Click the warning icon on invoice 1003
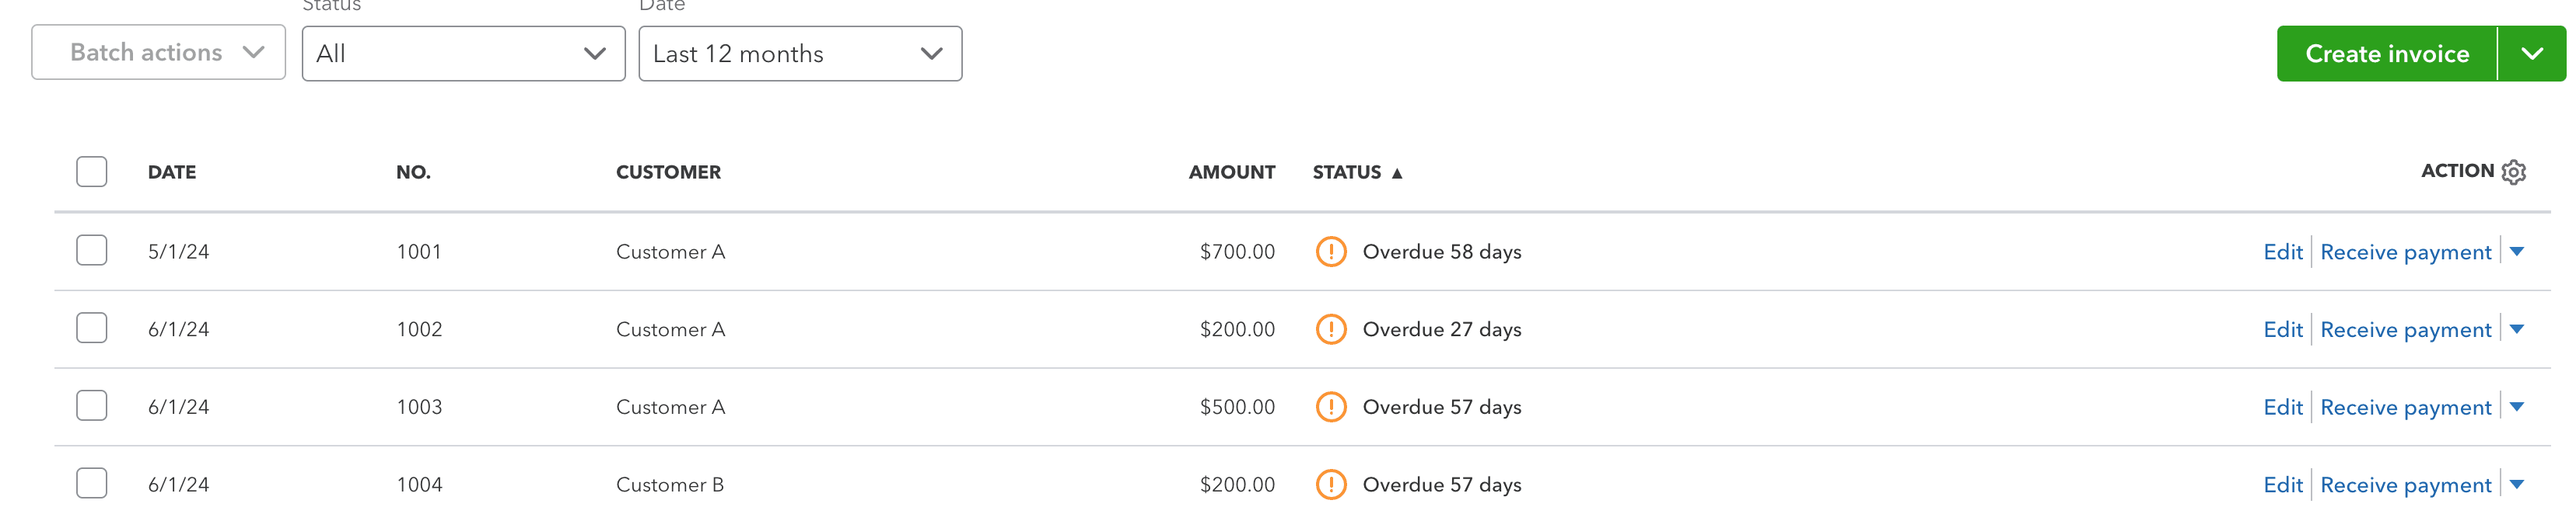Viewport: 2576px width, 528px height. [x=1334, y=406]
